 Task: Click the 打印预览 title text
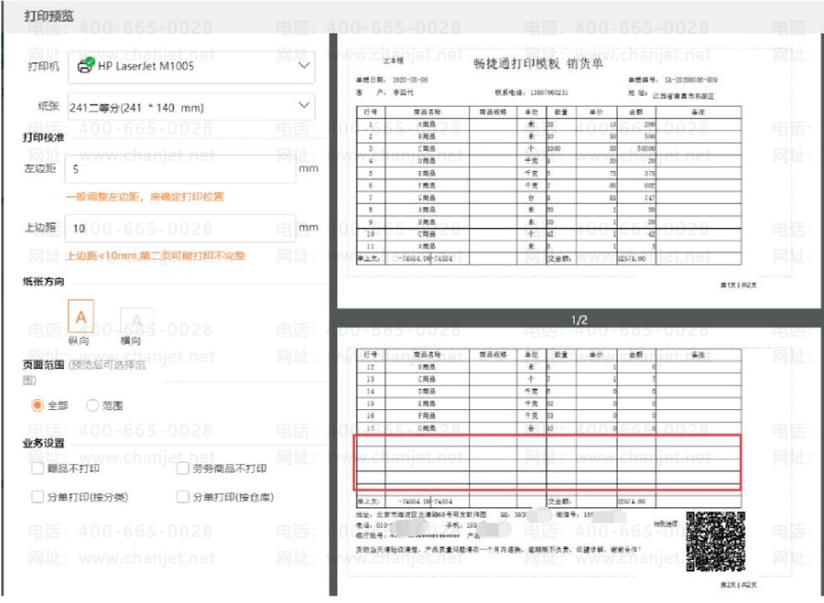click(x=49, y=16)
